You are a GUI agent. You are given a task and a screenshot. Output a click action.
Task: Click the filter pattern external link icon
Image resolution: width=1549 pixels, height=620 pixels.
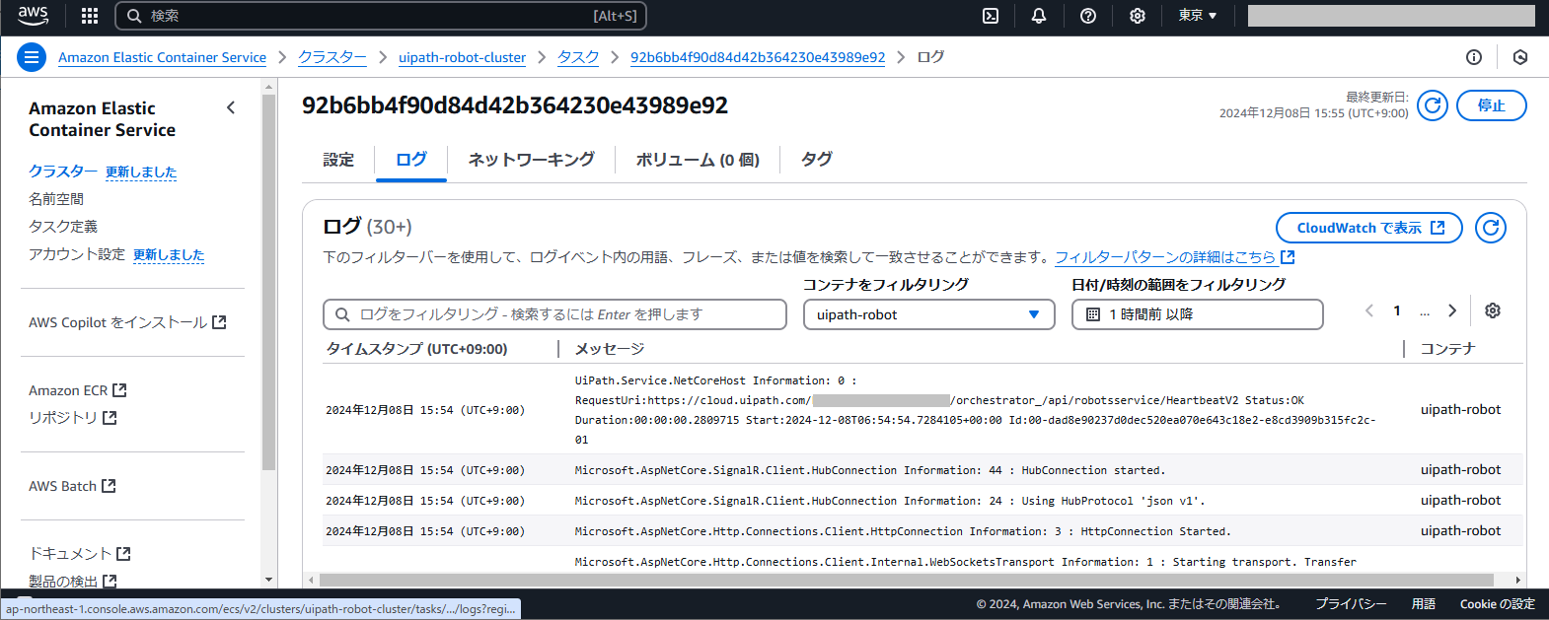[1288, 257]
